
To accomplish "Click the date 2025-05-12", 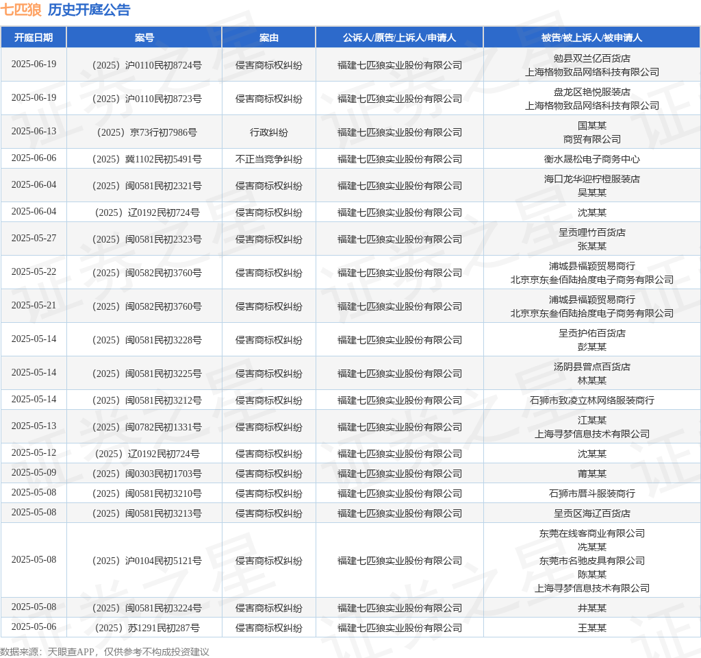I will 34,453.
